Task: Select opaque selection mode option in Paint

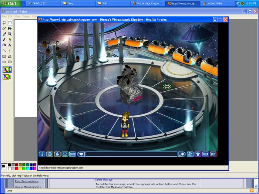Action: tap(7, 70)
